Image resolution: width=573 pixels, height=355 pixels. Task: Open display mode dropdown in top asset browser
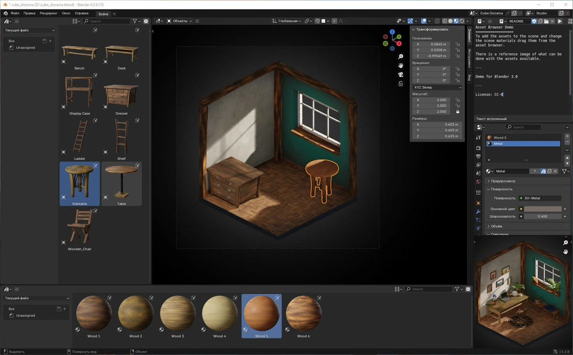[76, 21]
